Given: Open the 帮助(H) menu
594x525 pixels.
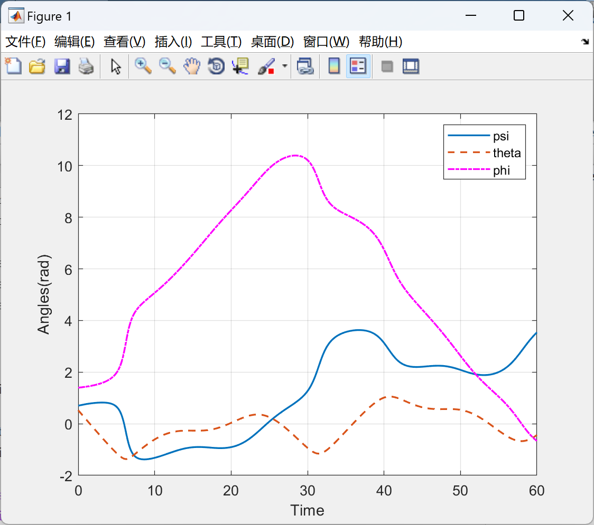Looking at the screenshot, I should pos(380,42).
